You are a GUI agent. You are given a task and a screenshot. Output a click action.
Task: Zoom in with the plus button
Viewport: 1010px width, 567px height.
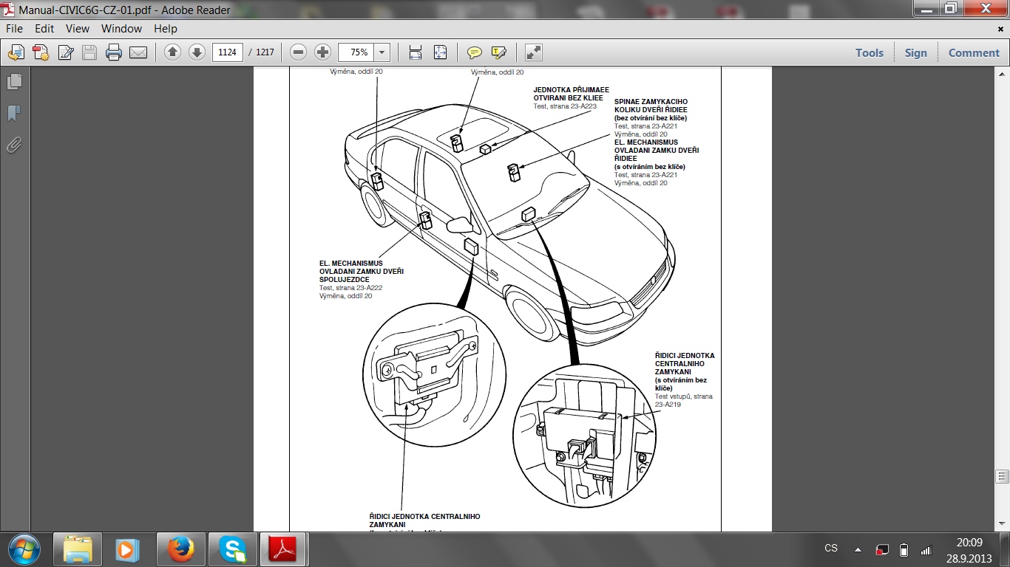pos(322,52)
